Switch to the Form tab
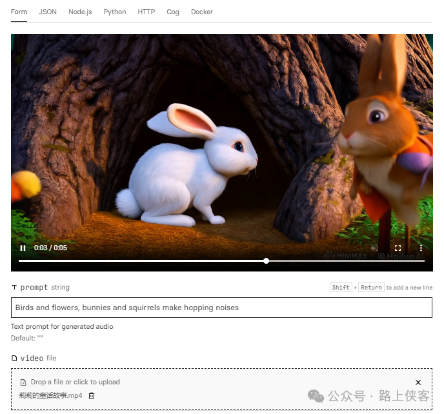Image resolution: width=444 pixels, height=414 pixels. (x=19, y=12)
